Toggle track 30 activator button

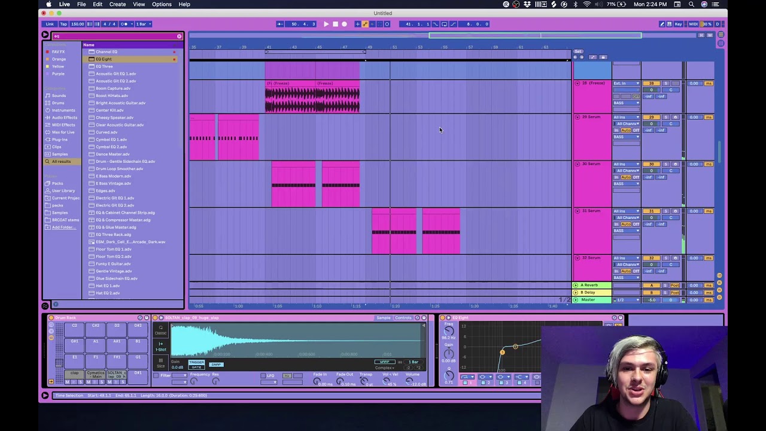(651, 164)
